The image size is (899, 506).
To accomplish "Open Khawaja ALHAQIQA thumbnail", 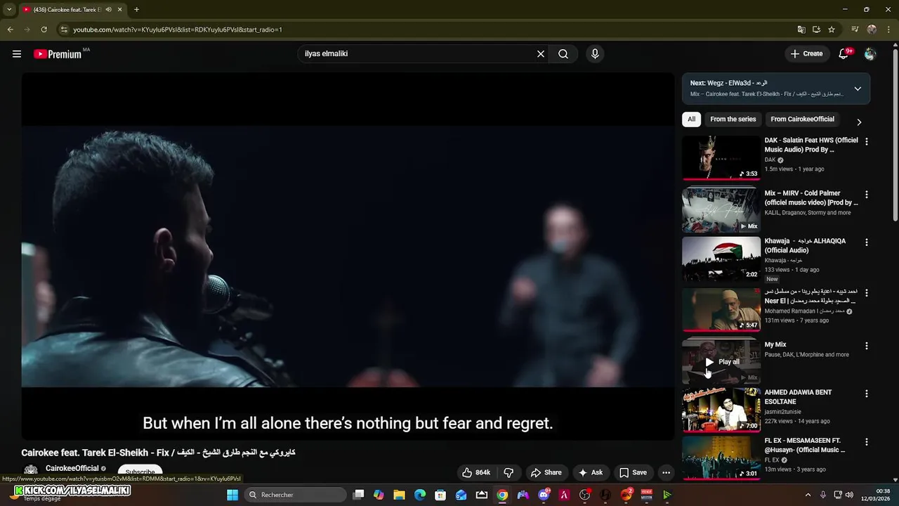I will point(721,259).
